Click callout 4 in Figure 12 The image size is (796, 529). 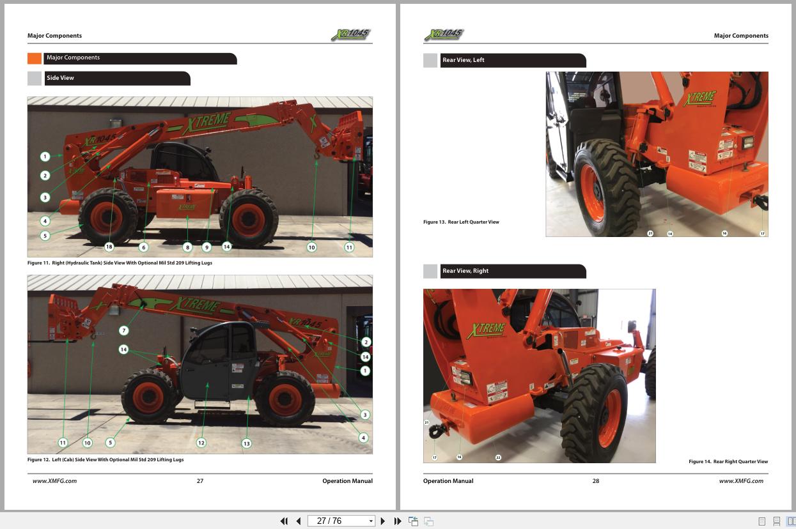coord(364,438)
